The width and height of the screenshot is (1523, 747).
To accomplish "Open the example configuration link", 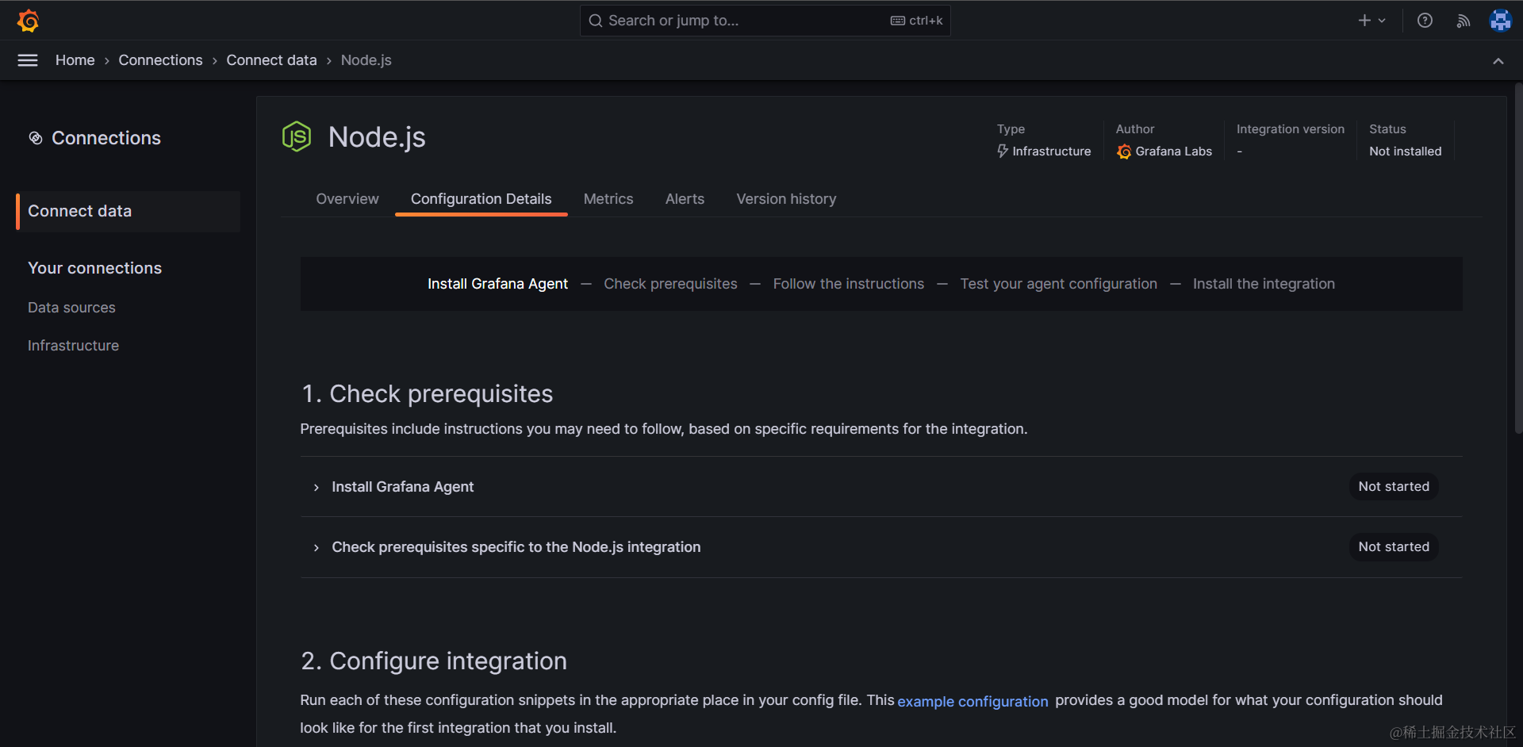I will 972,701.
